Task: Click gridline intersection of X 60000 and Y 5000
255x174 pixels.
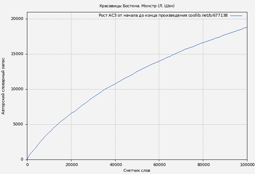Action: pyautogui.click(x=159, y=124)
